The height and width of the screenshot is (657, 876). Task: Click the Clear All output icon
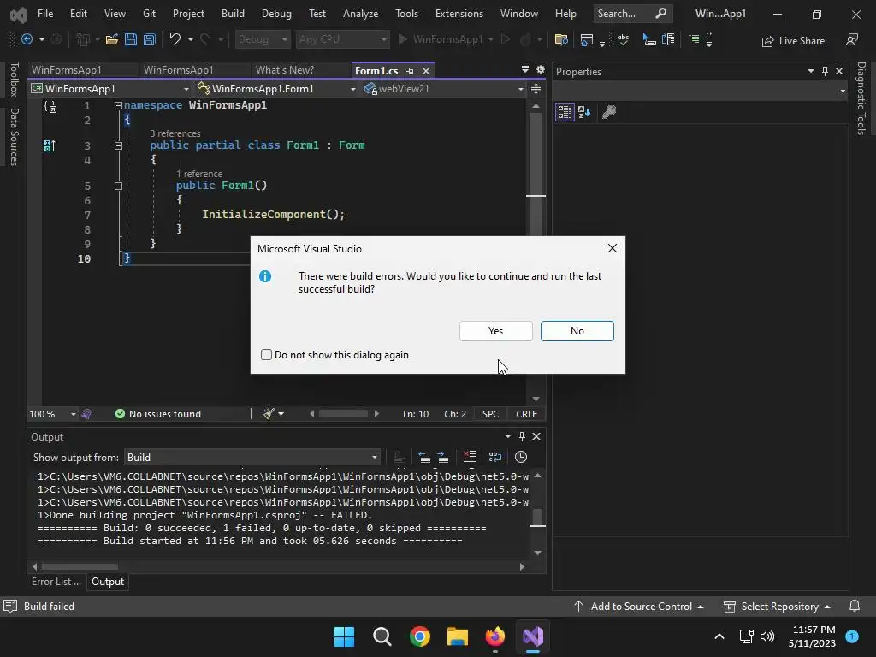point(470,457)
